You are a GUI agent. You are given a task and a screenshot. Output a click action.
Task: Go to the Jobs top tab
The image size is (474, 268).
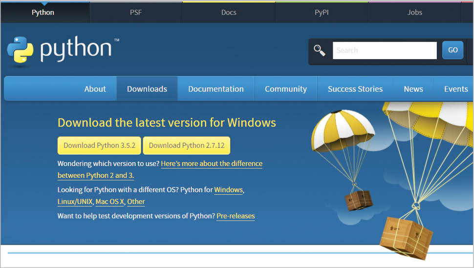[414, 12]
